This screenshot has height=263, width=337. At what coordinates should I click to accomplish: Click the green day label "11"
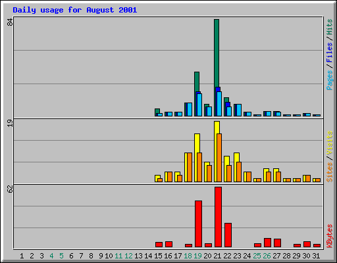pos(118,256)
